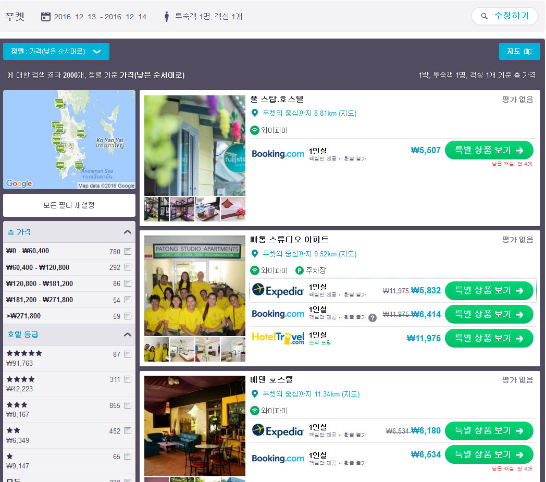546x482 pixels.
Task: Open first small thumbnail under 풀 스탑.호스텔
Action: [156, 209]
